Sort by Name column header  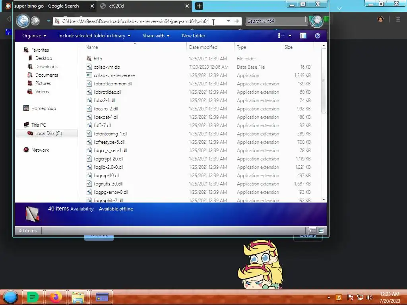(x=134, y=47)
